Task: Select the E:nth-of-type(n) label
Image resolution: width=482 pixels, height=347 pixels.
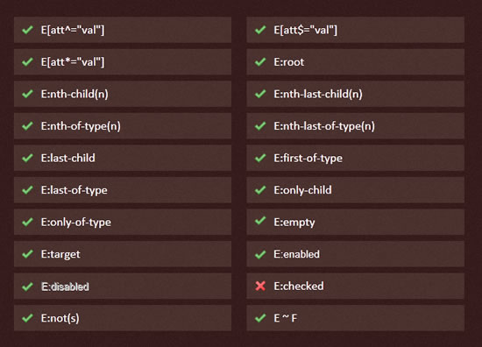Action: coord(81,126)
